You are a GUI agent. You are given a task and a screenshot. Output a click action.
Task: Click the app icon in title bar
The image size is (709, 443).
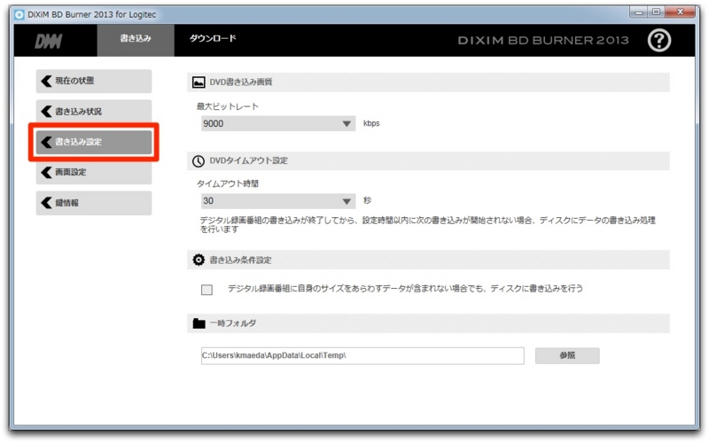tap(19, 14)
